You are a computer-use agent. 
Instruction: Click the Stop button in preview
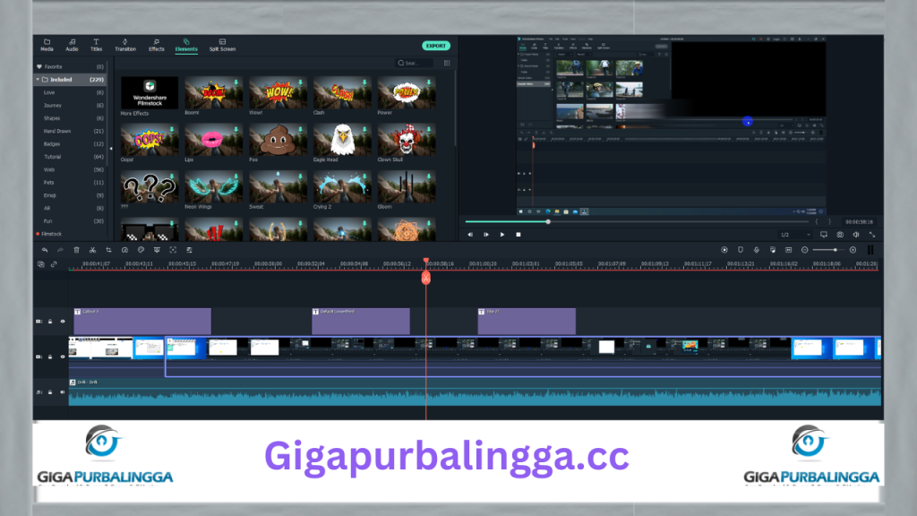tap(518, 235)
